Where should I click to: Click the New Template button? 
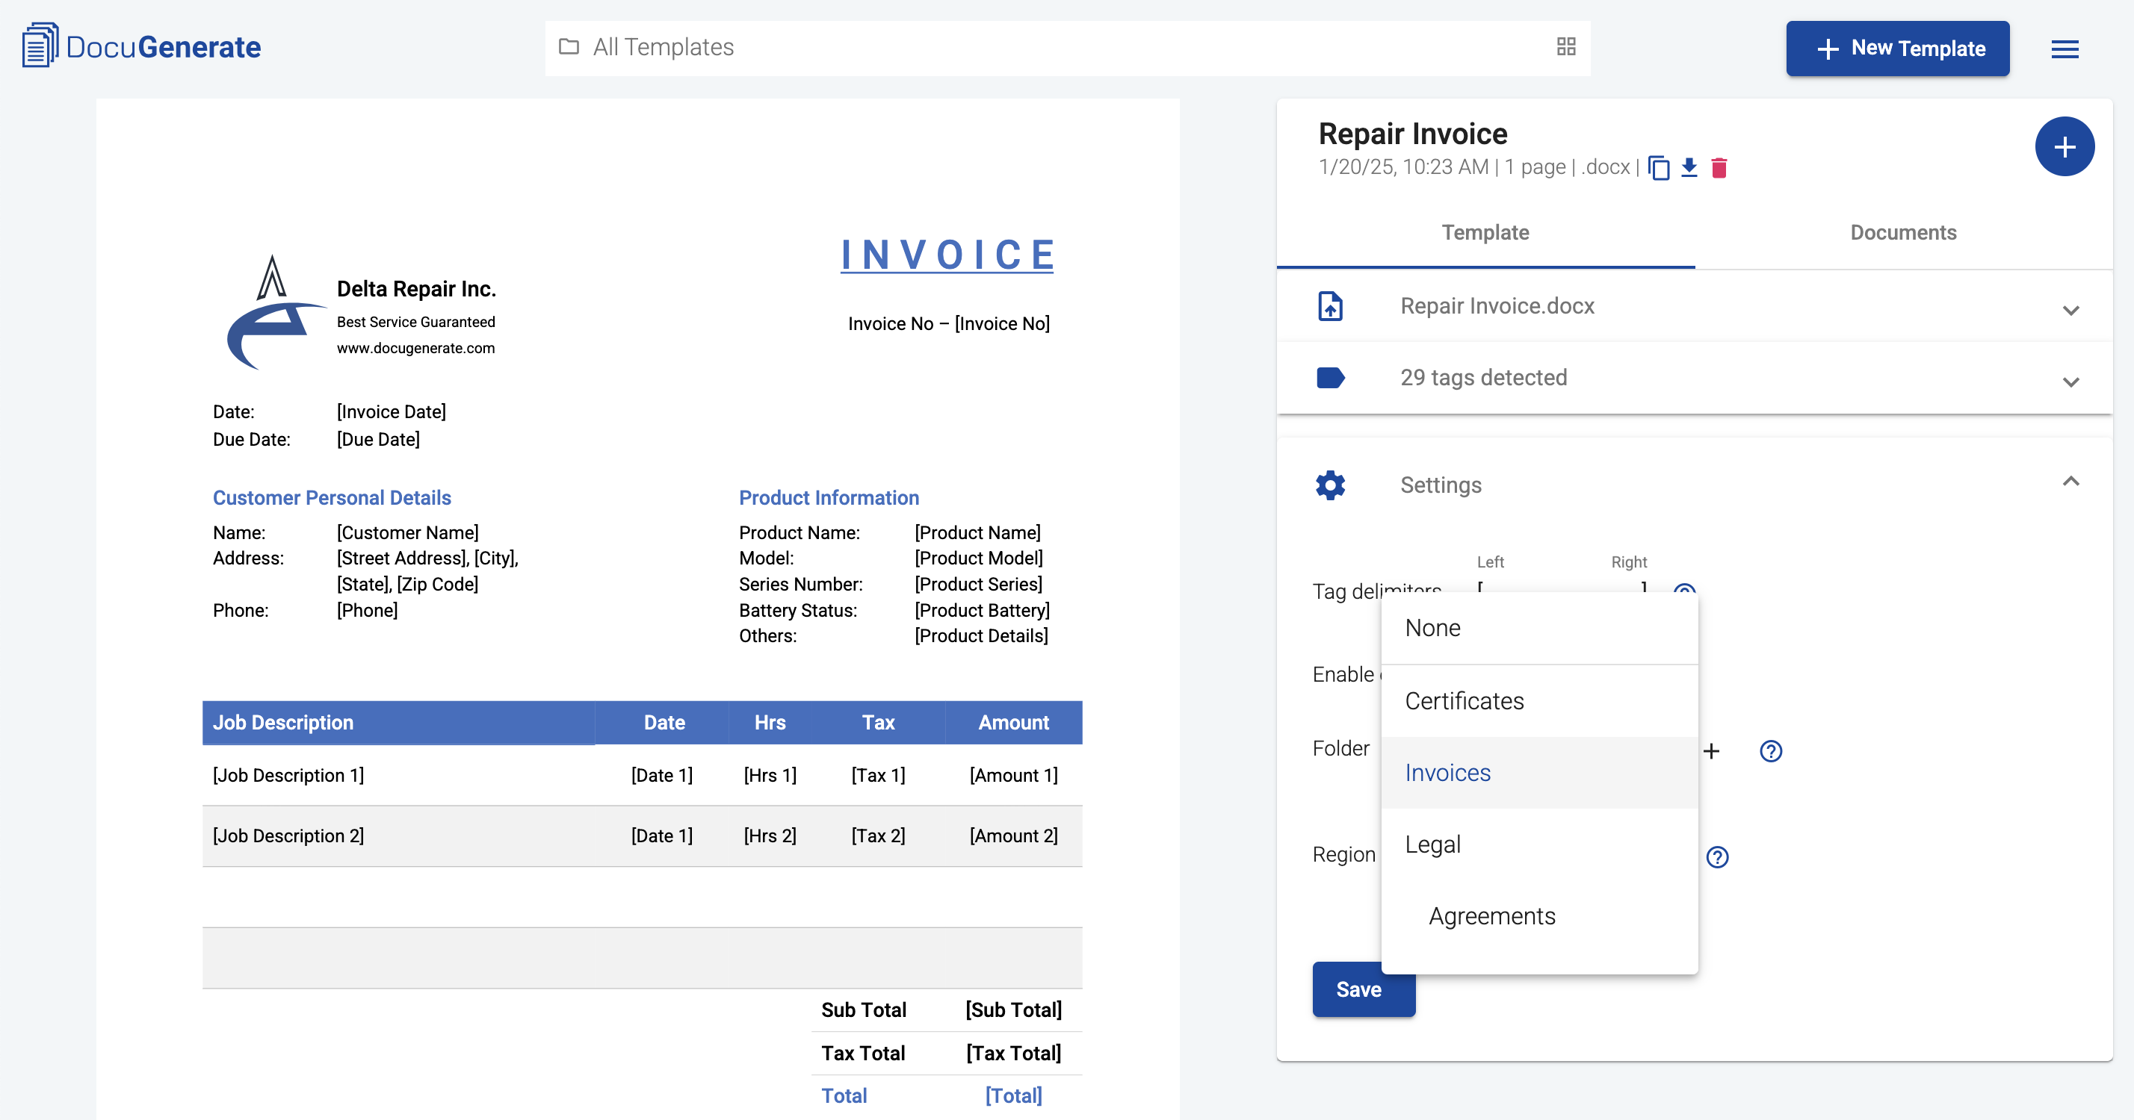pyautogui.click(x=1897, y=49)
